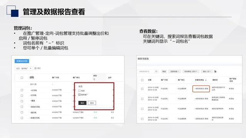Click the 出价 column header

(x=110, y=77)
